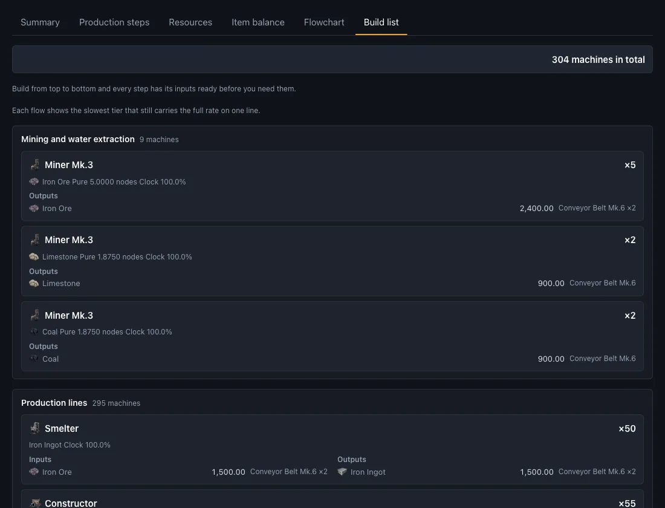The height and width of the screenshot is (508, 665).
Task: Click the 2,400.00 iron ore rate
Action: 536,209
